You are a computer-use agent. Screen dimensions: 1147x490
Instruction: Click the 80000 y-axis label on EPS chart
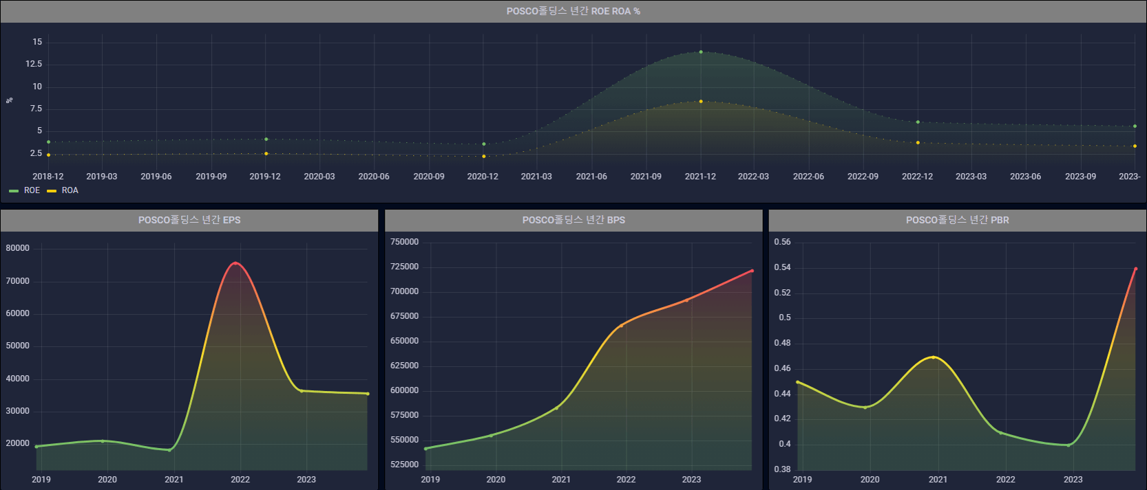[x=18, y=248]
